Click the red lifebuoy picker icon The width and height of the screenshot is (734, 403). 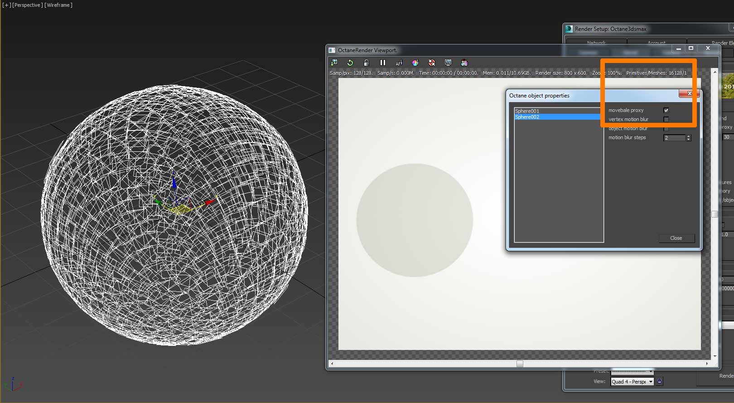[x=432, y=63]
